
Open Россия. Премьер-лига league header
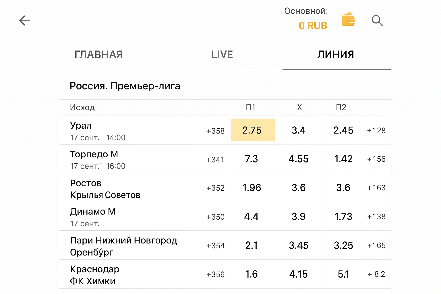[x=125, y=86]
